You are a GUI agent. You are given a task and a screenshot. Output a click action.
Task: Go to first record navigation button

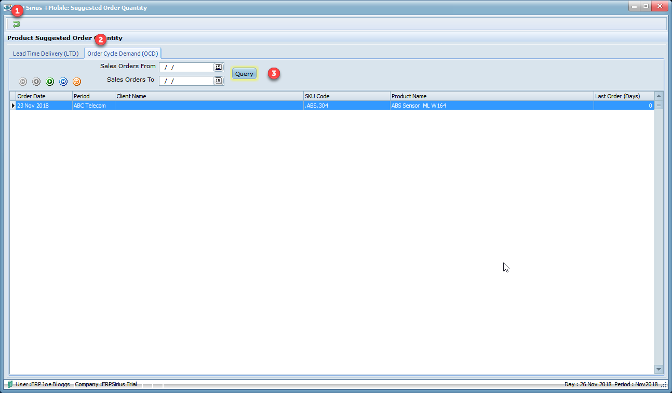[23, 82]
